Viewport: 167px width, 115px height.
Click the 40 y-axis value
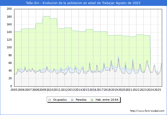click(10, 71)
